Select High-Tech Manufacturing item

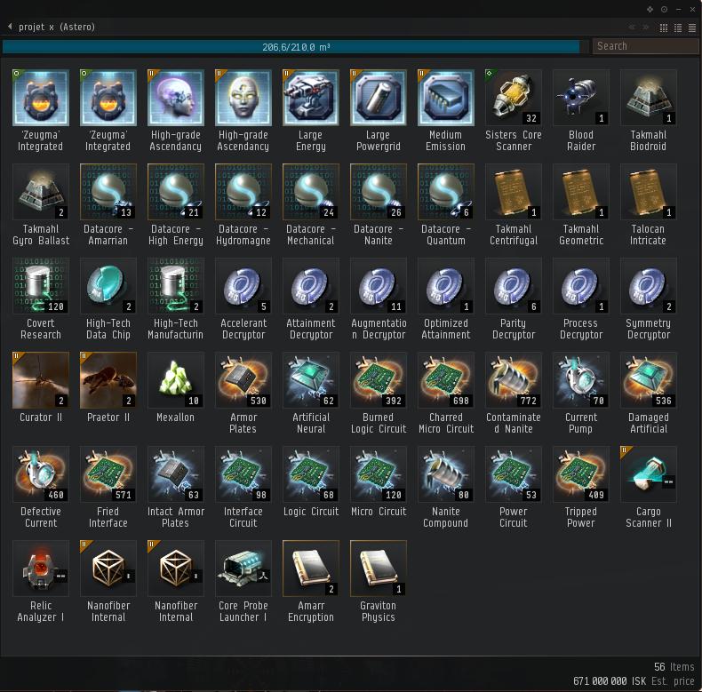pos(176,285)
